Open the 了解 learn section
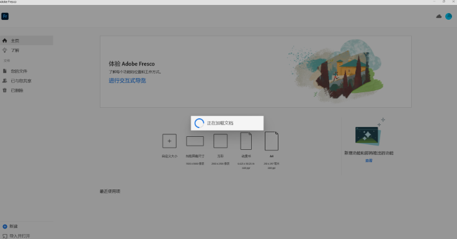 click(15, 50)
